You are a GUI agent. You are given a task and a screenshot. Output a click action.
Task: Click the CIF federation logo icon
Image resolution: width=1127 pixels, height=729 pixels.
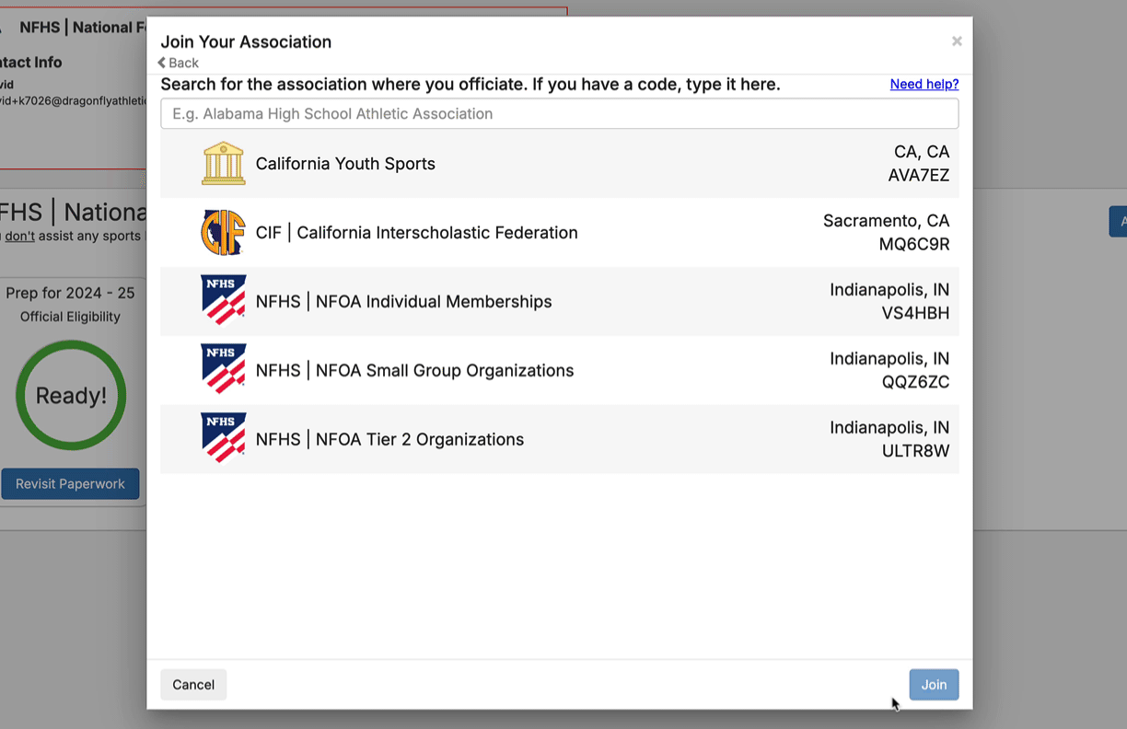coord(223,233)
